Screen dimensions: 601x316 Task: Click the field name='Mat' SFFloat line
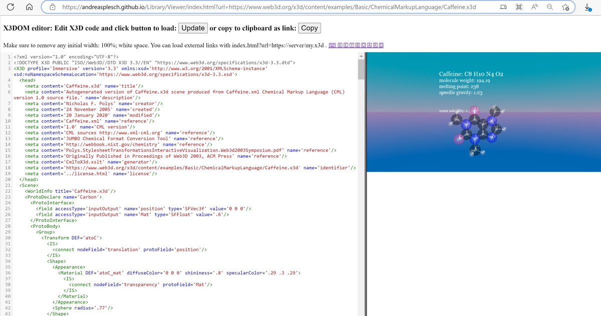tap(133, 215)
